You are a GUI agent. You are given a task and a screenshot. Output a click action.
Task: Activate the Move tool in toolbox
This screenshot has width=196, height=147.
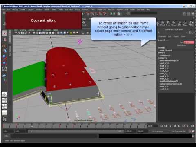click(x=4, y=51)
